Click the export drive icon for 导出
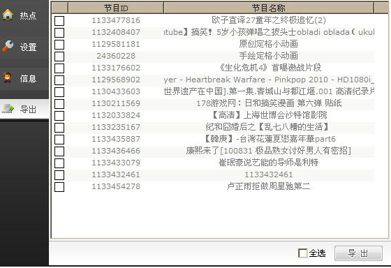The width and height of the screenshot is (391, 268). click(8, 109)
